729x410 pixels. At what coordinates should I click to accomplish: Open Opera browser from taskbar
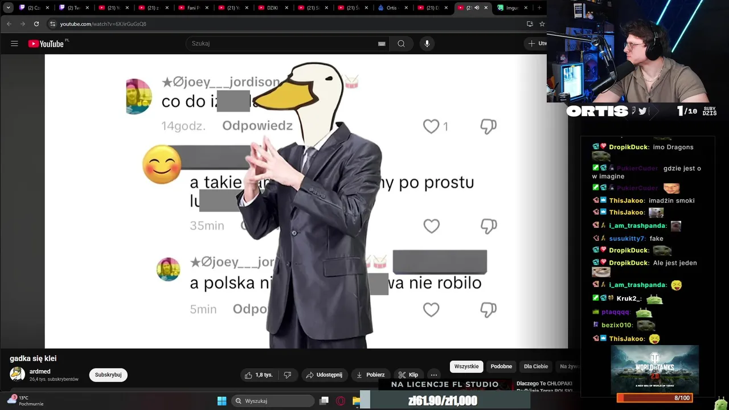(341, 401)
